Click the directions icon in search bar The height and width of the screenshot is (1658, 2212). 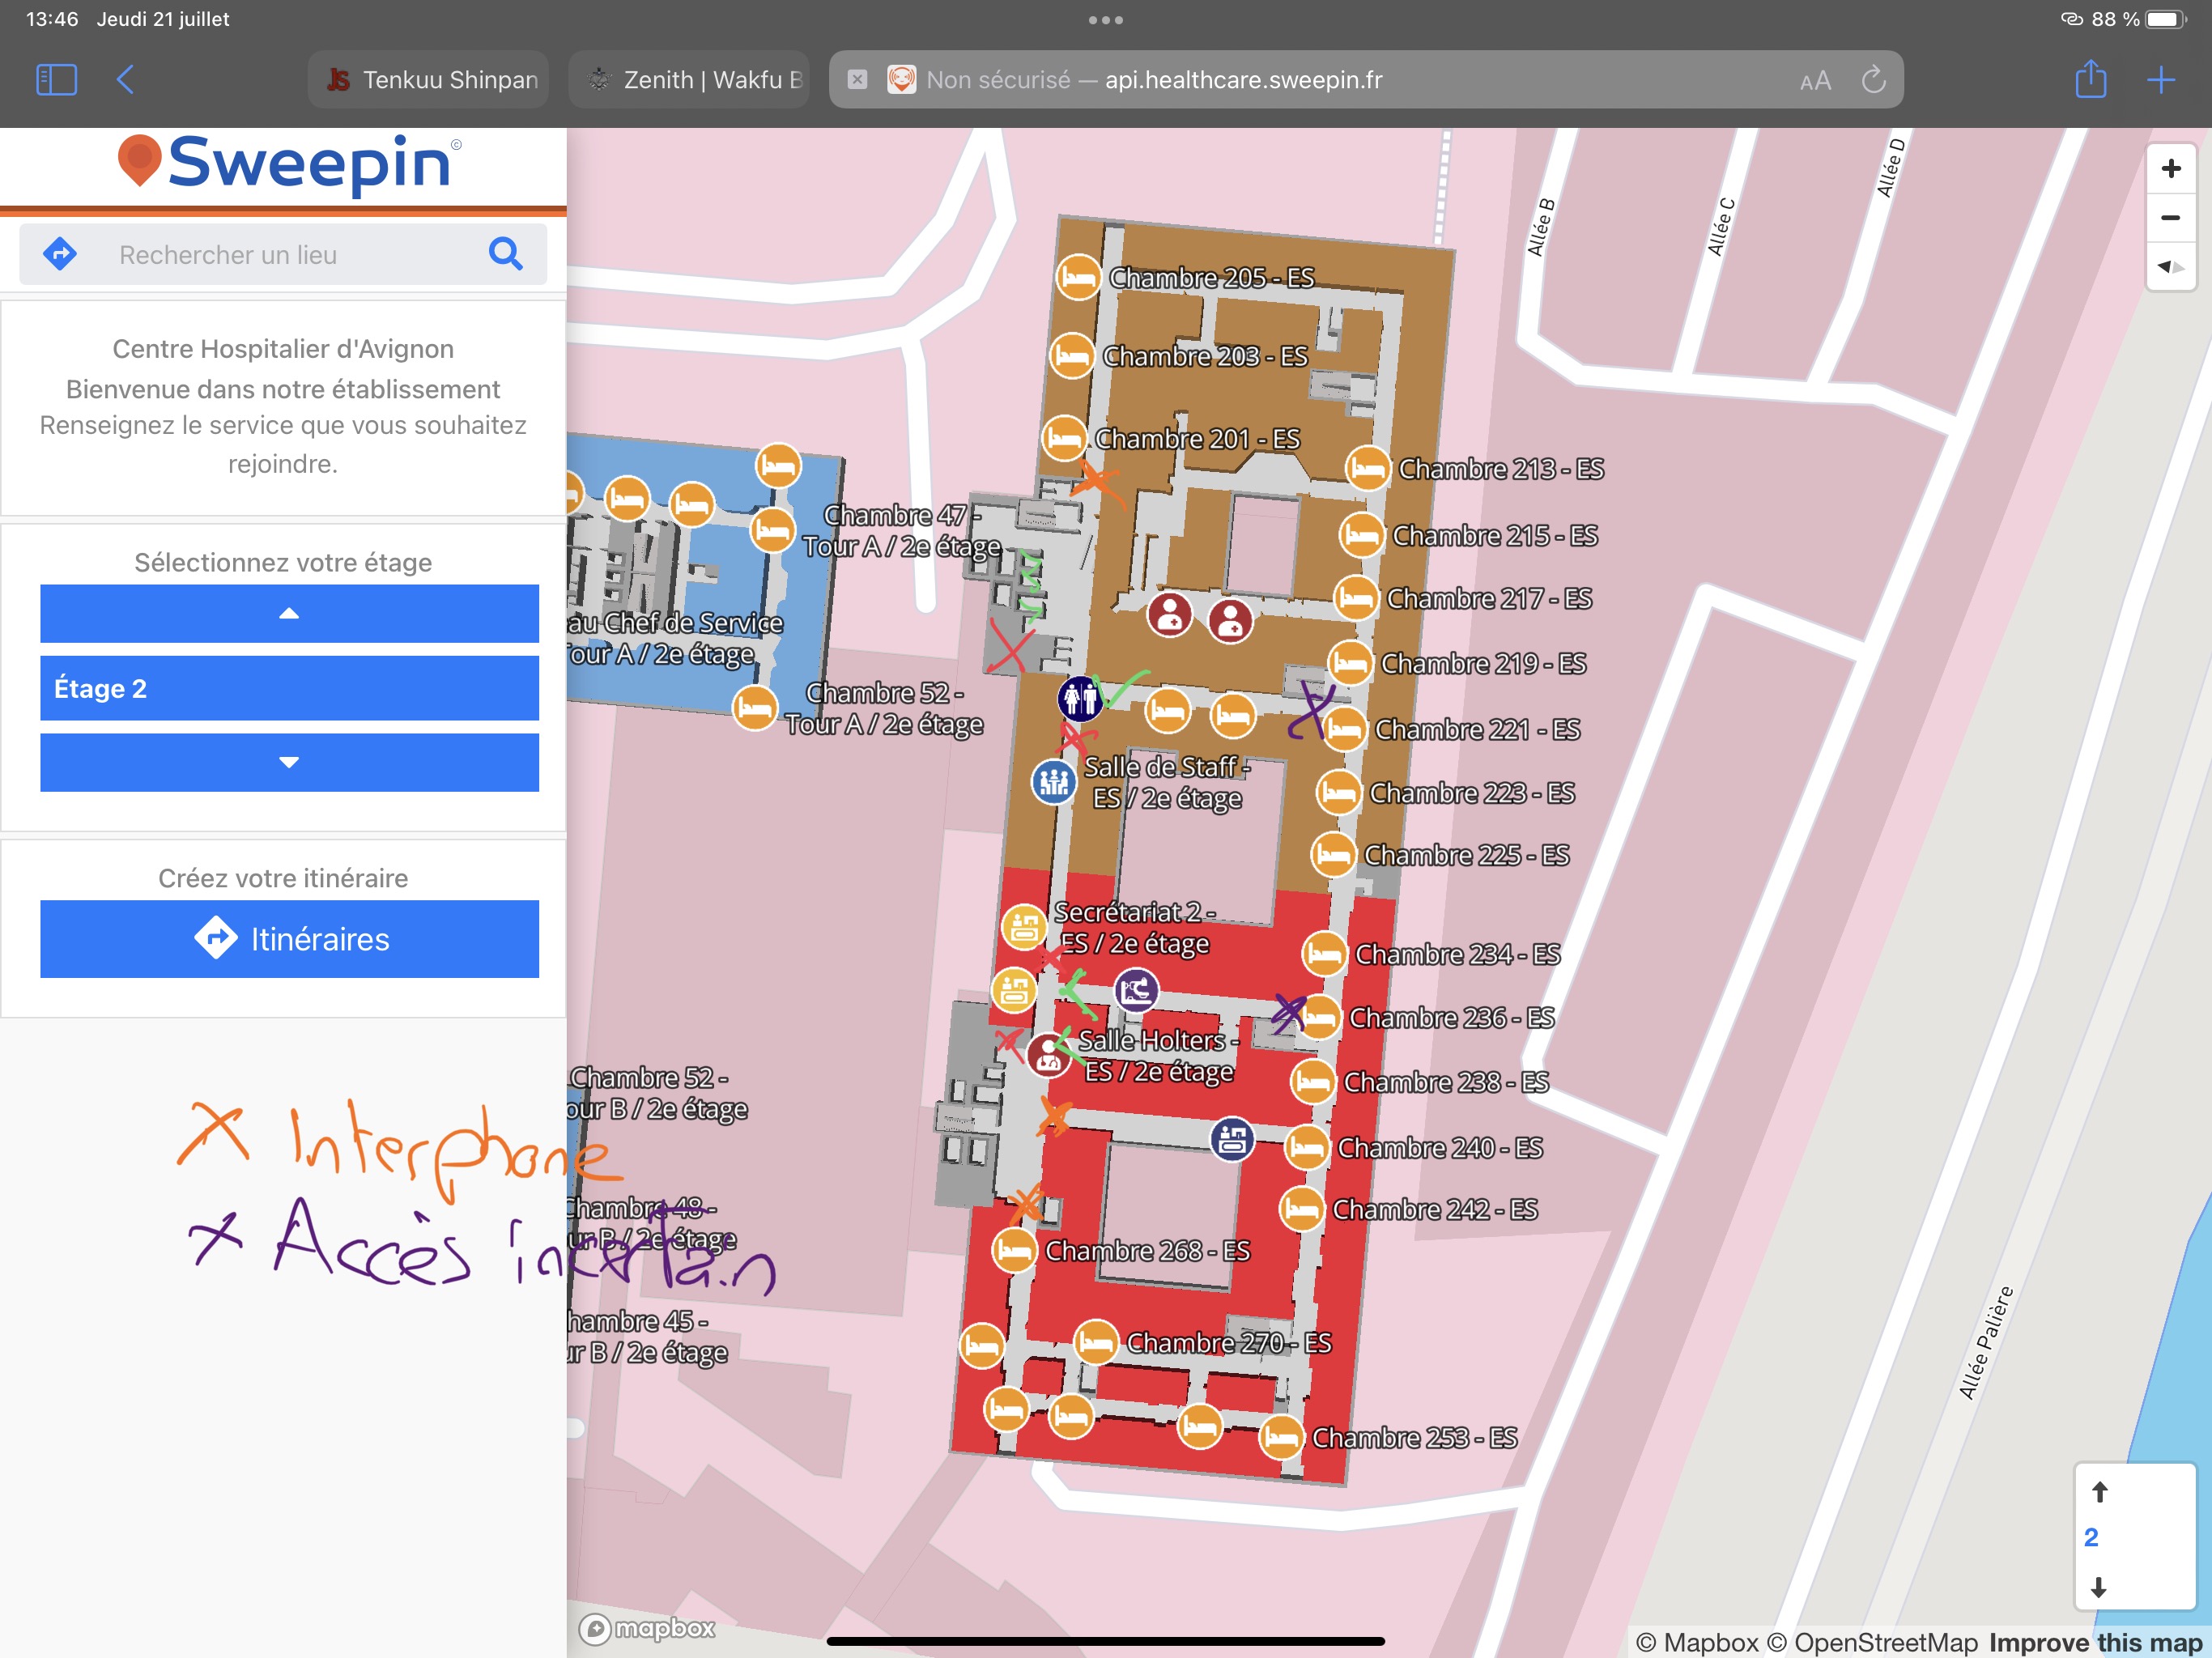click(x=60, y=254)
